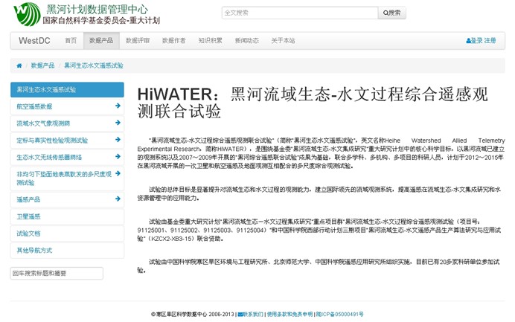The image size is (515, 322).
Task: Click the arrow icon beside 定标与真实性检验观测试验
Action: pos(118,140)
